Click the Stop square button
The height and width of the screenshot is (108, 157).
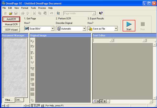coord(142,26)
